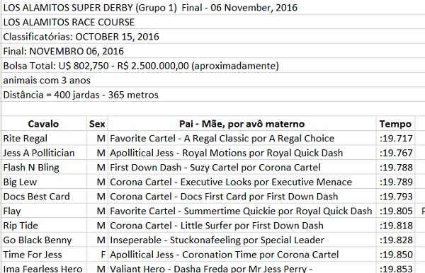The width and height of the screenshot is (425, 273).
Task: Select the Big Lew cell
Action: 44,182
